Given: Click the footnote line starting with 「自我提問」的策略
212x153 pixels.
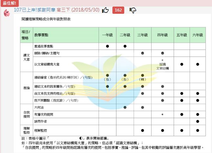Looking at the screenshot, I should point(113,147).
